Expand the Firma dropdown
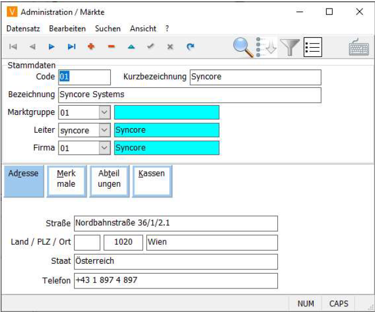 tap(105, 148)
